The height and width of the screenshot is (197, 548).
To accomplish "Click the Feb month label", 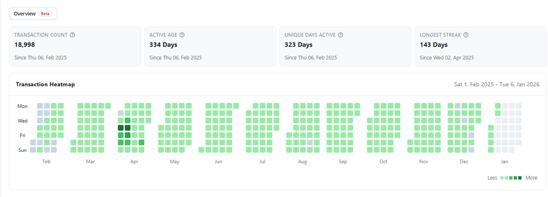I will click(46, 161).
